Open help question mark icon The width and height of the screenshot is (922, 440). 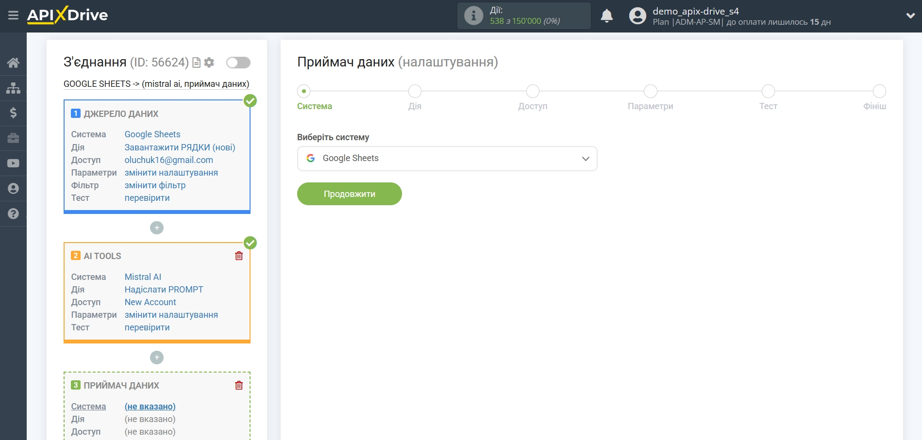tap(13, 214)
